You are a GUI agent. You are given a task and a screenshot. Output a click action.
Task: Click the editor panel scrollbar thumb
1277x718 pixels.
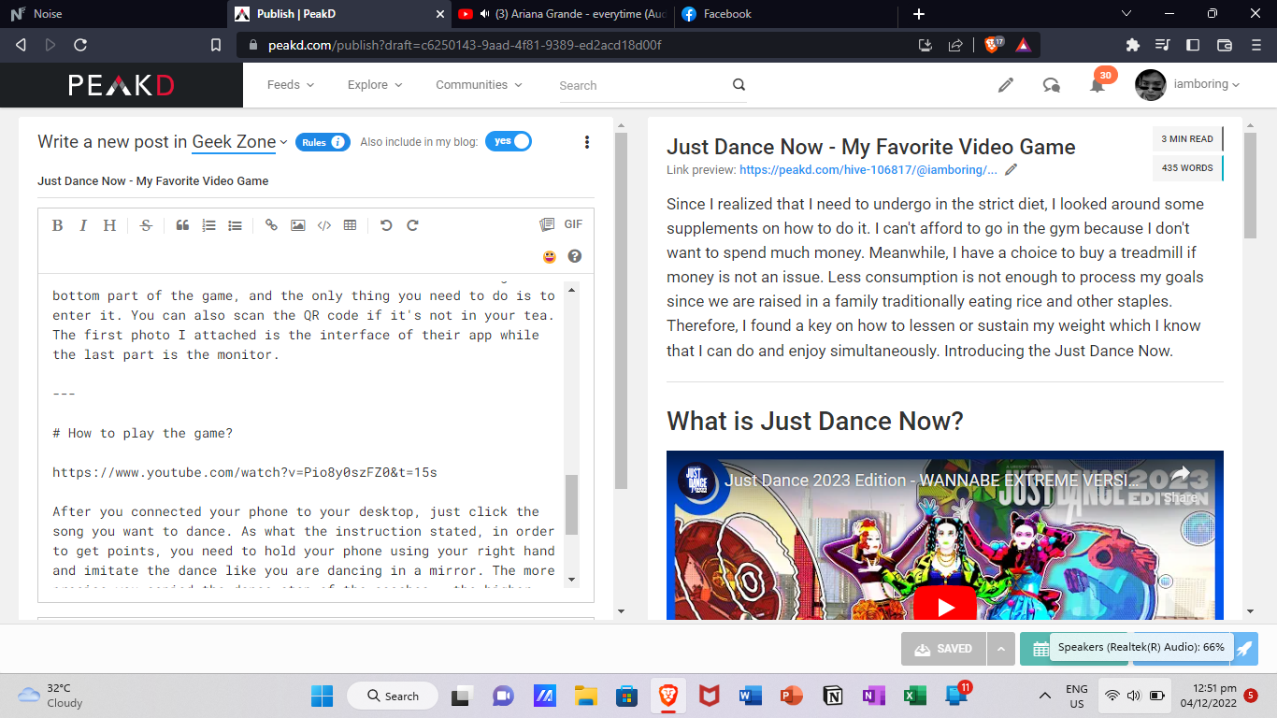pos(621,310)
